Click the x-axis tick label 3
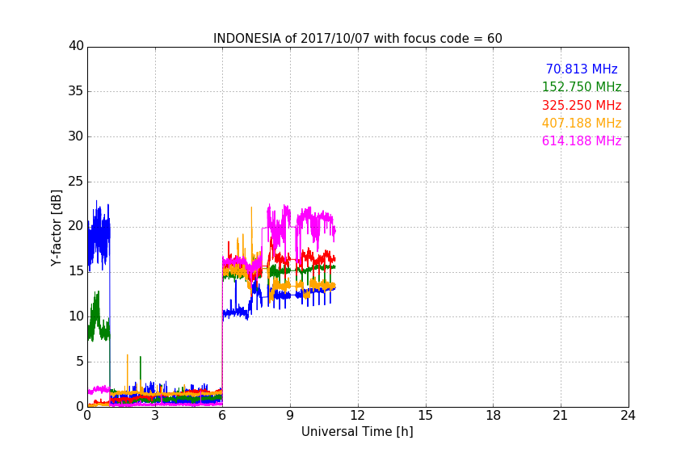The height and width of the screenshot is (465, 698). click(155, 416)
